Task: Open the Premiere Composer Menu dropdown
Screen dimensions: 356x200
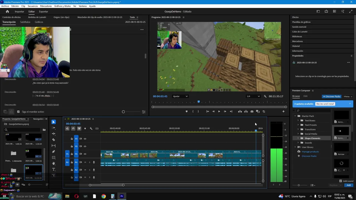Action: click(348, 96)
